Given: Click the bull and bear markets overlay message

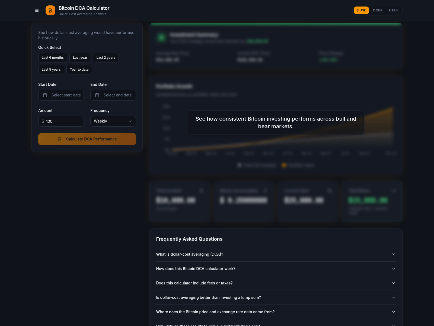Looking at the screenshot, I should (276, 123).
